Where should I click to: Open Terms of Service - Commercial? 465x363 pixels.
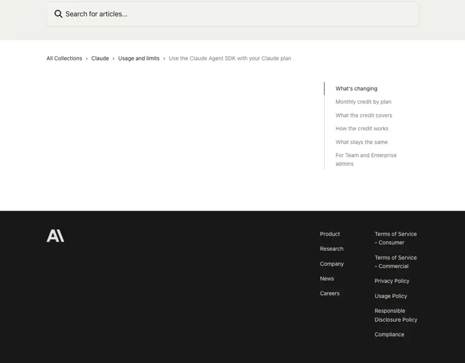click(396, 262)
